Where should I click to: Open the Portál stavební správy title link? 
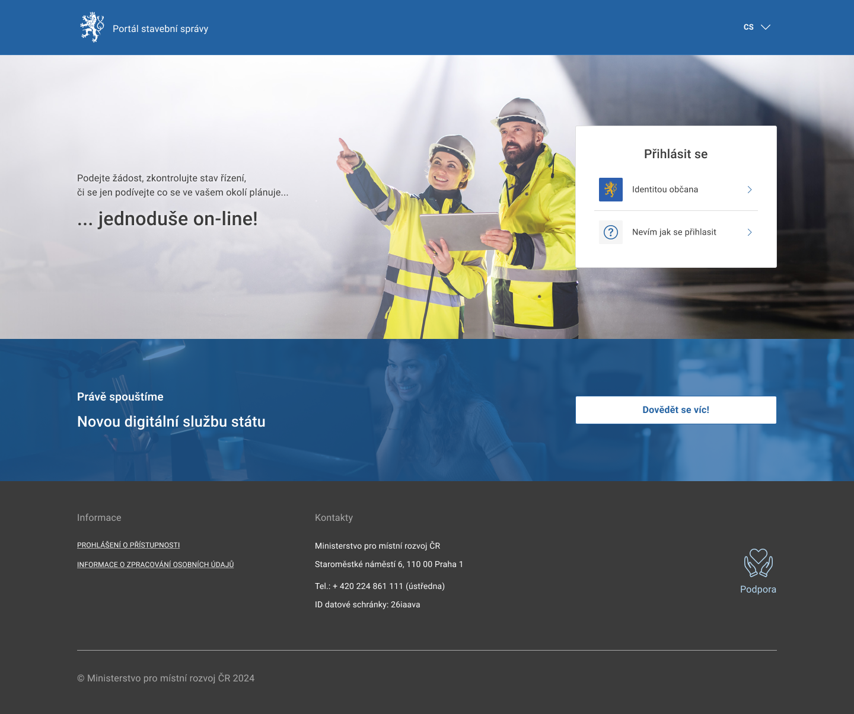pyautogui.click(x=160, y=29)
